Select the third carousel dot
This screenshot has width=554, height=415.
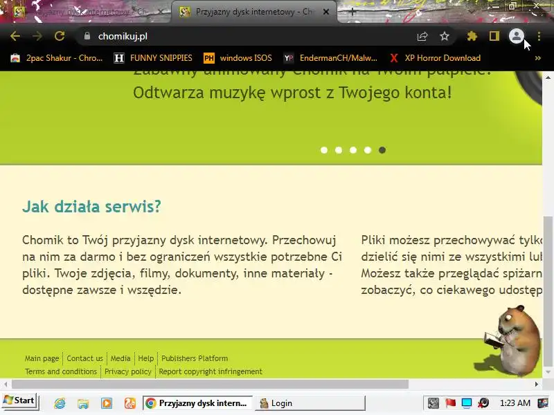click(353, 150)
